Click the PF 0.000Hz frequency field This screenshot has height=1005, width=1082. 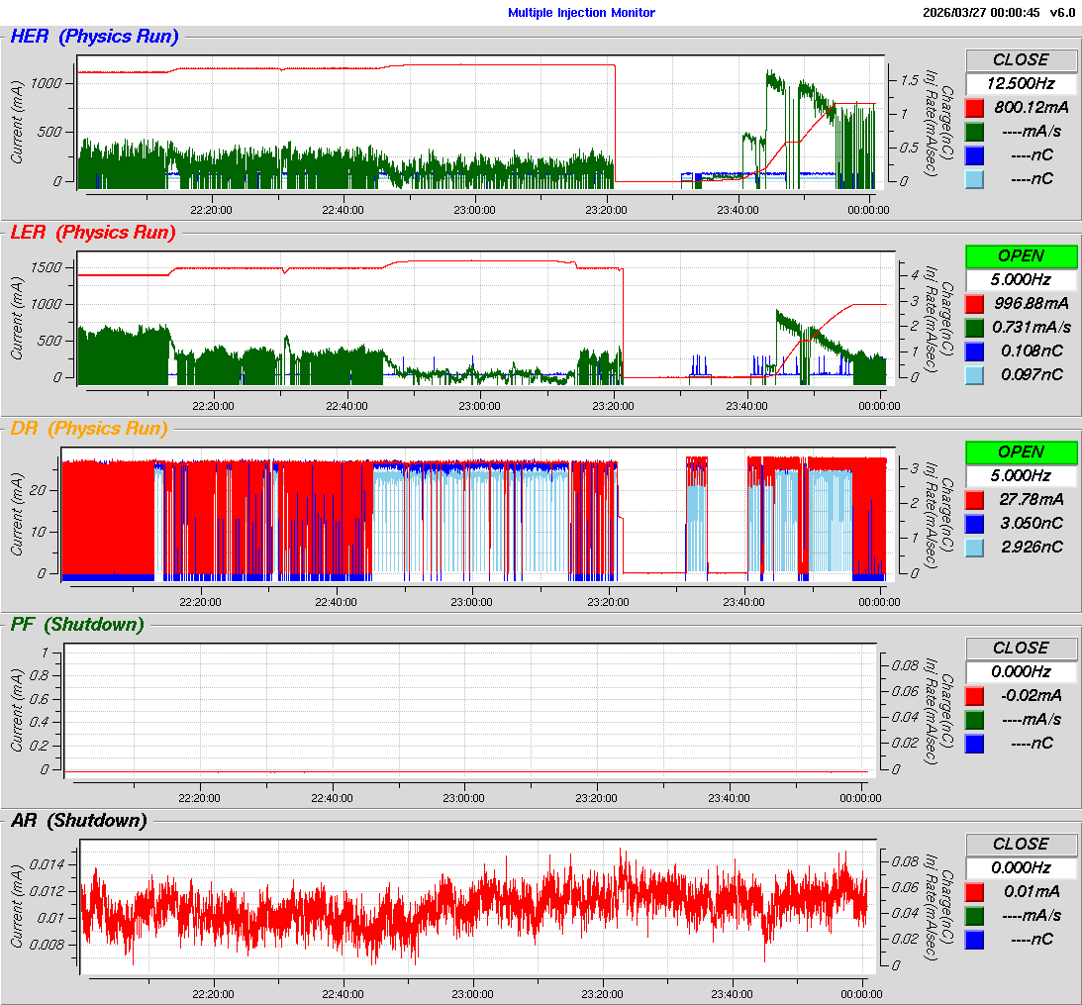click(x=1021, y=671)
